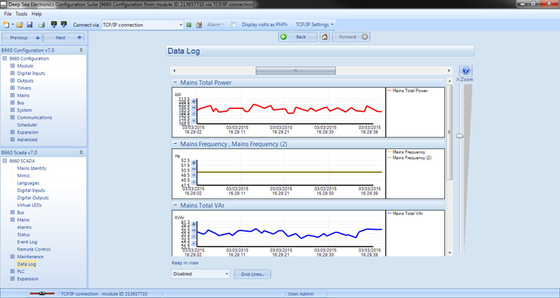Viewport: 560px width, 298px height.
Task: Open the dropdown arrow beside New configuration icon
Action: 13,25
